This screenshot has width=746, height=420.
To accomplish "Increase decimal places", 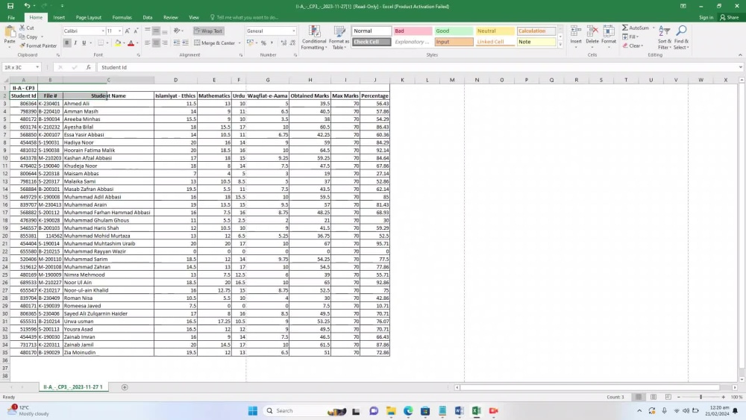I will click(x=283, y=43).
